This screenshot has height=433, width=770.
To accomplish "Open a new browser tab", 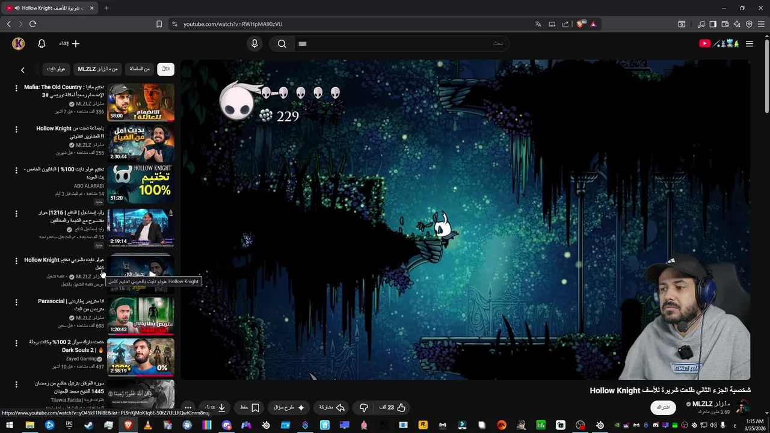I will tap(106, 8).
